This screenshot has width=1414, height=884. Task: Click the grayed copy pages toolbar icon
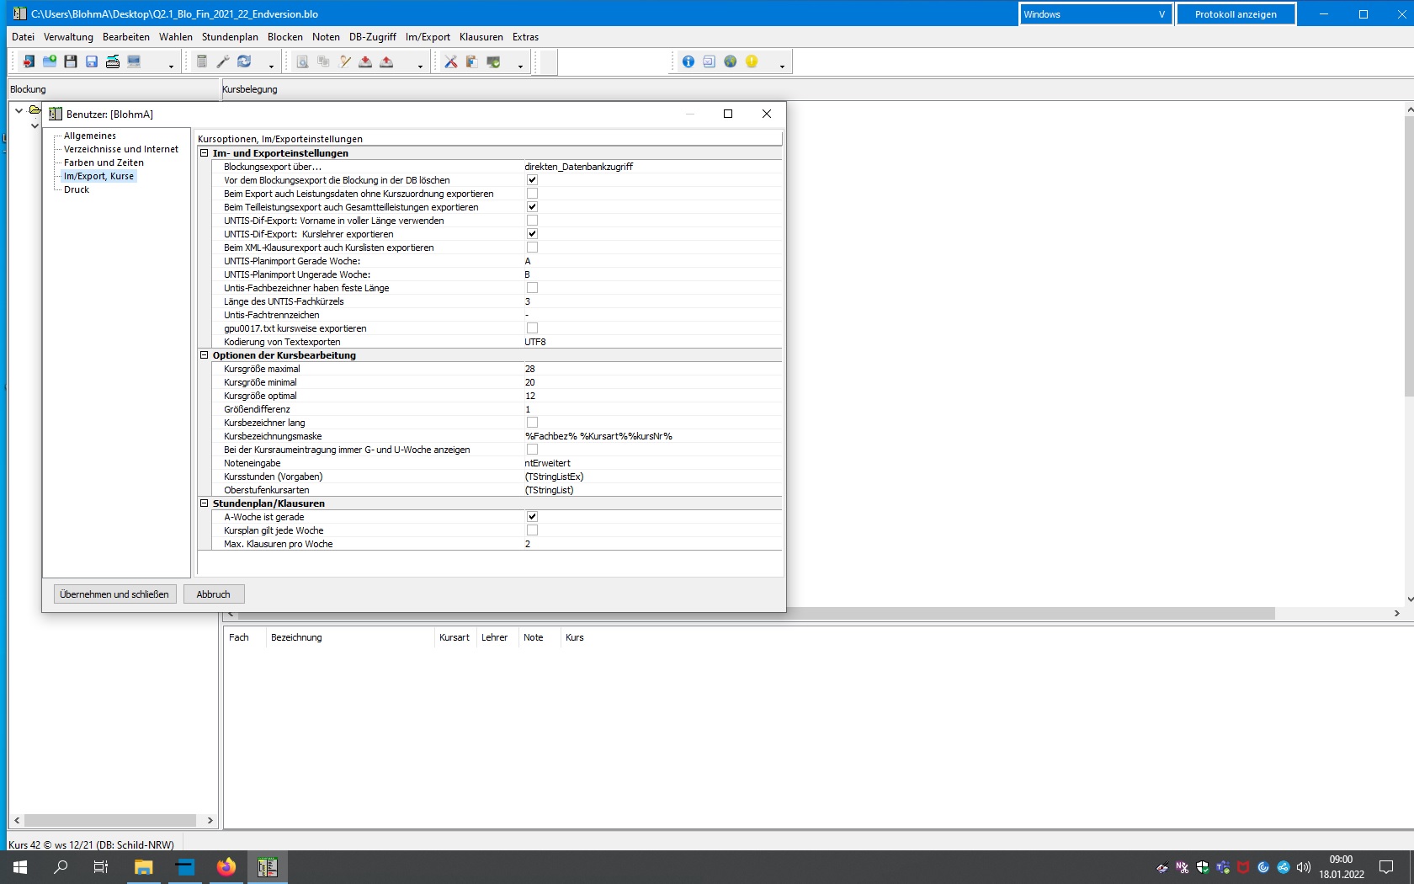tap(323, 61)
